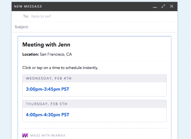The width and height of the screenshot is (191, 139).
Task: Click the Thursday, Feb 5th date header
Action: tap(47, 104)
